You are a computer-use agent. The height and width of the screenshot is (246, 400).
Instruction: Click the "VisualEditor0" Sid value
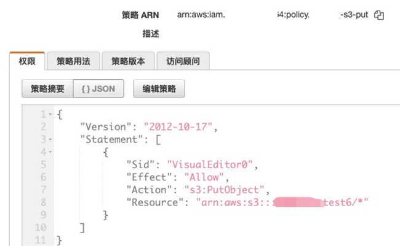coord(210,164)
